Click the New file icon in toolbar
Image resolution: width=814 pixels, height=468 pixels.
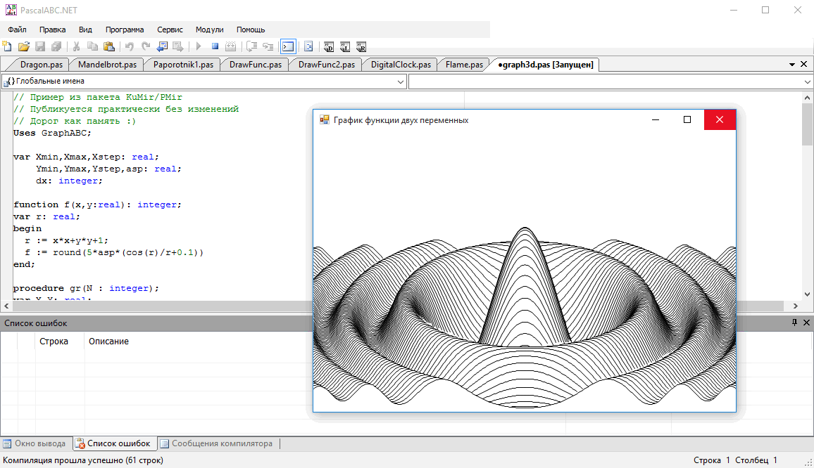(7, 46)
